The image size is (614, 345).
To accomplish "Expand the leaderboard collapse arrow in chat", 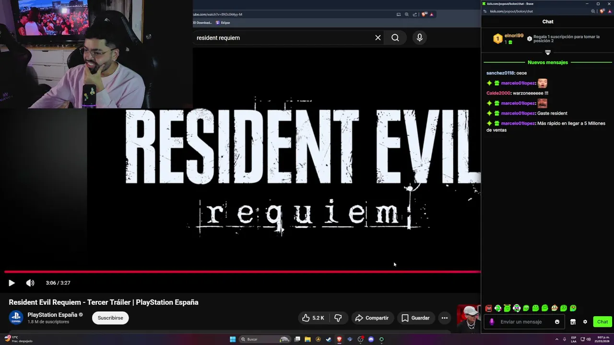I will pyautogui.click(x=548, y=53).
